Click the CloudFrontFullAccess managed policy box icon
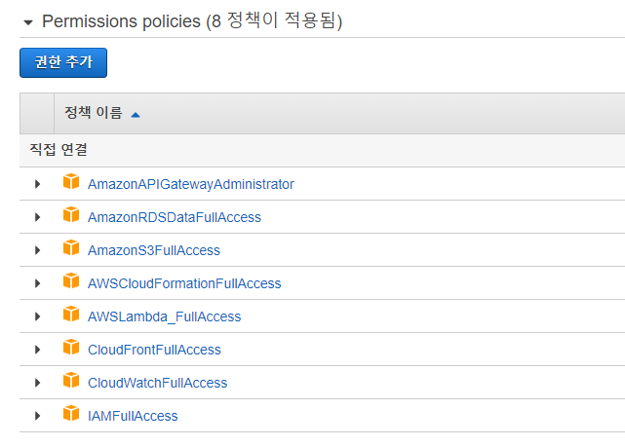This screenshot has height=446, width=625. click(x=71, y=347)
